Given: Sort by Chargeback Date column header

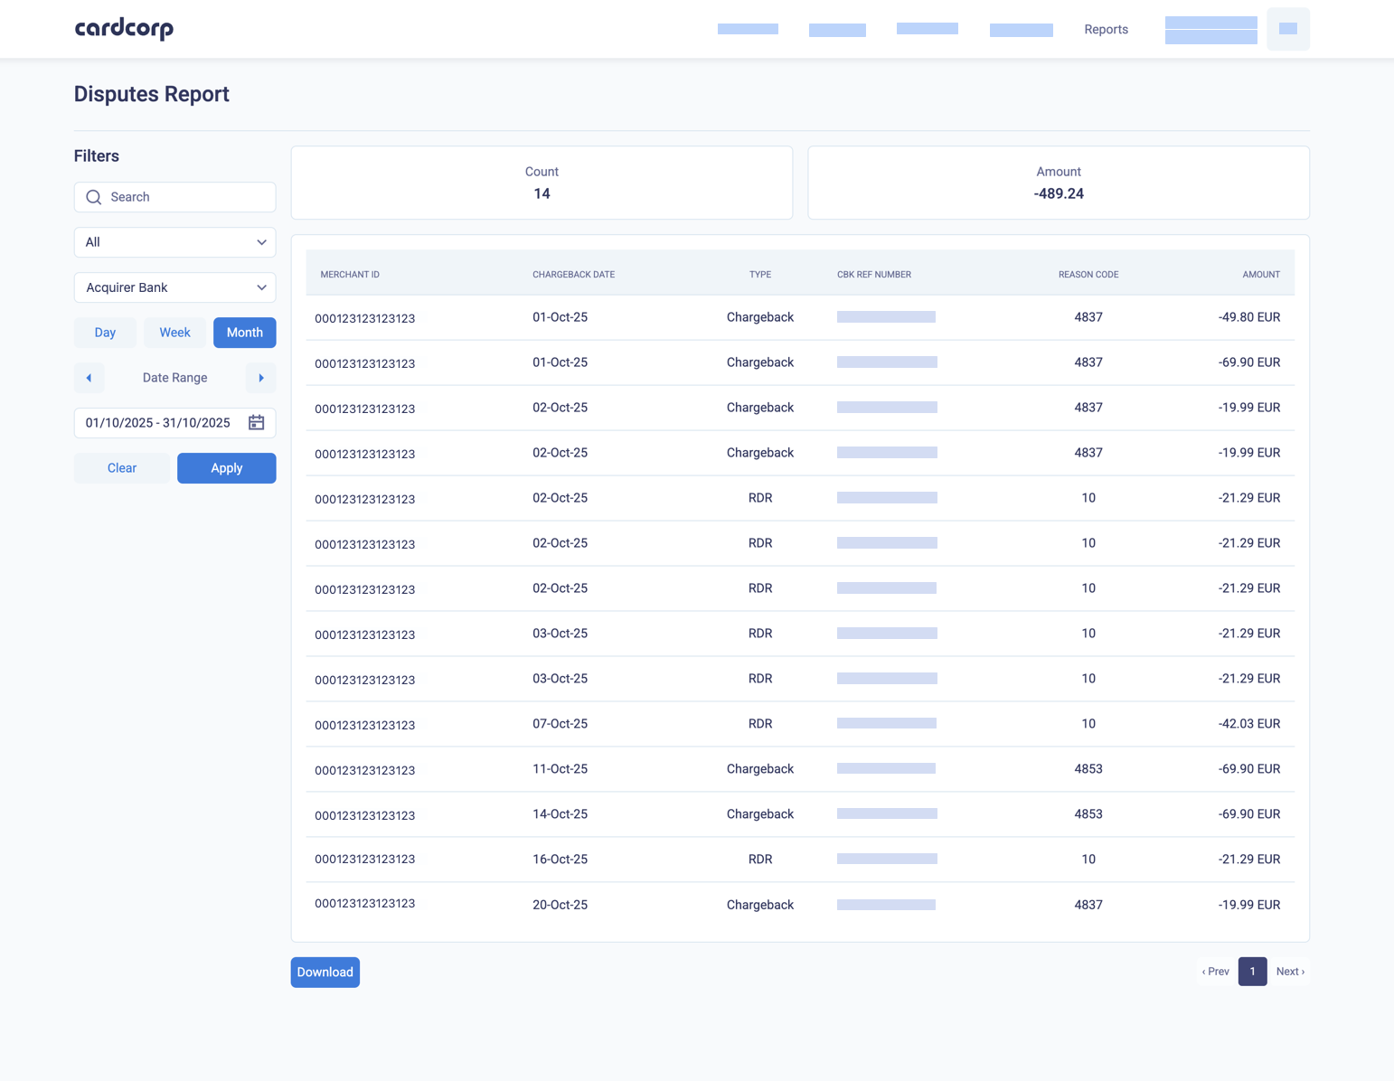Looking at the screenshot, I should click(574, 275).
